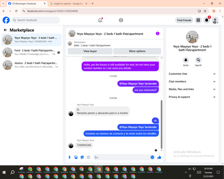
Task: Send a voice clip with microphone icon
Action: click(69, 157)
